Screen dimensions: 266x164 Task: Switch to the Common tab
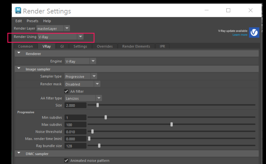26,46
